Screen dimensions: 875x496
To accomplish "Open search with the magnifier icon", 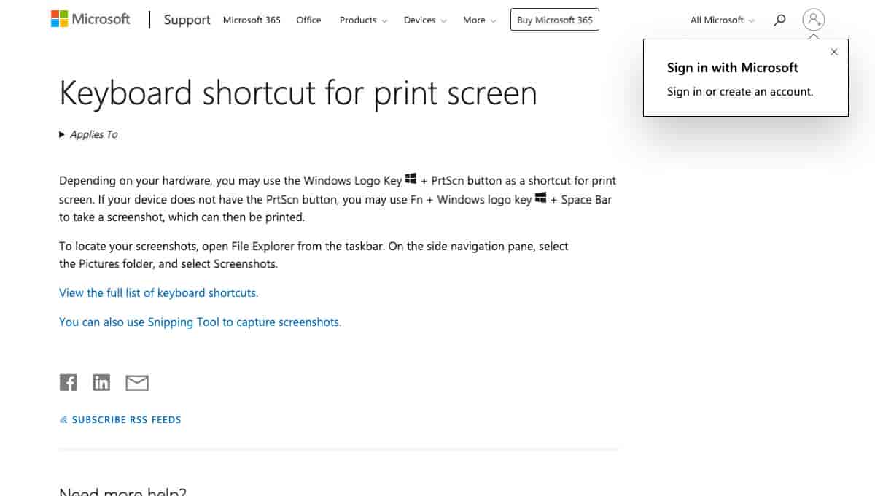I will click(779, 20).
